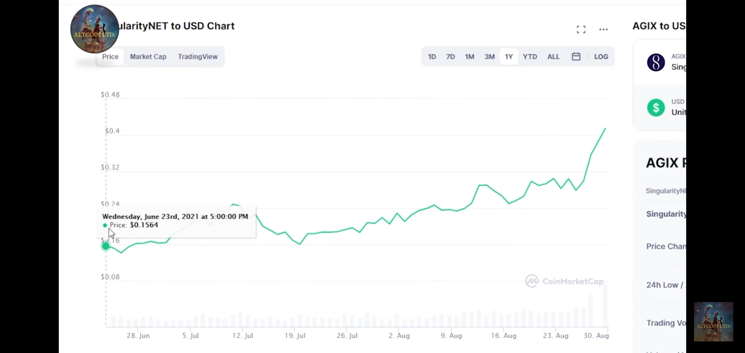The height and width of the screenshot is (353, 745).
Task: Click the 28. Jun x-axis label
Action: click(138, 335)
